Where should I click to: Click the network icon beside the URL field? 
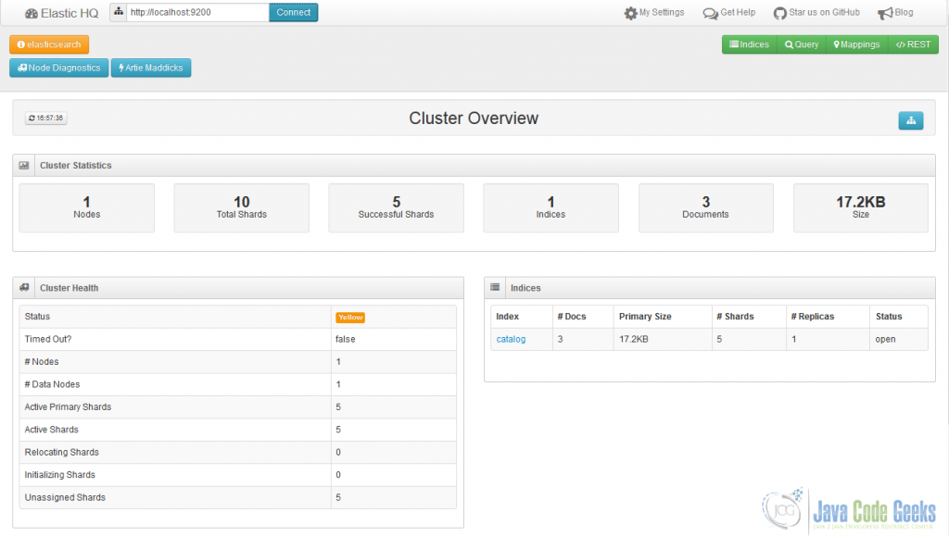pos(119,12)
